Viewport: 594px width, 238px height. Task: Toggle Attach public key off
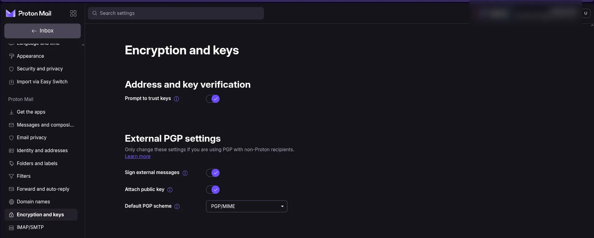tap(212, 189)
